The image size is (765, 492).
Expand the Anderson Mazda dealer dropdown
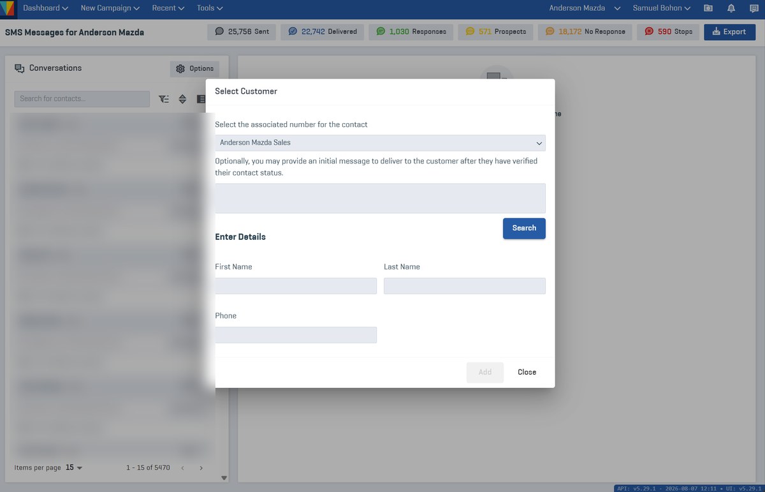point(585,8)
